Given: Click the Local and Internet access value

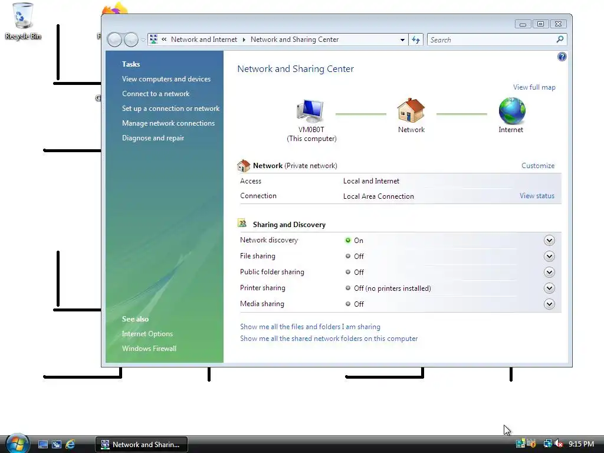Looking at the screenshot, I should coord(371,181).
